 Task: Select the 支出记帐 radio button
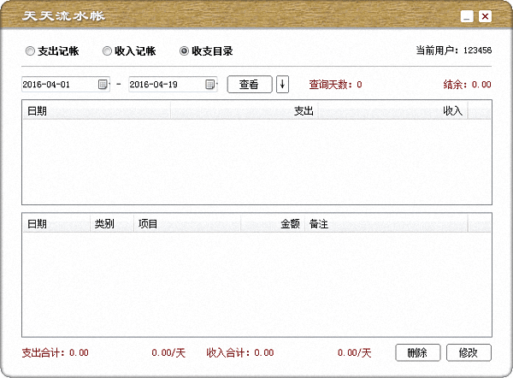(31, 51)
